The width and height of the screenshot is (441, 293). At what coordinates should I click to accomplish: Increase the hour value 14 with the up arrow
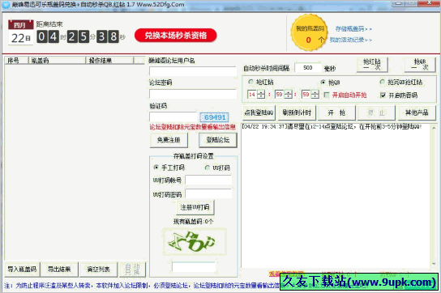[x=261, y=92]
